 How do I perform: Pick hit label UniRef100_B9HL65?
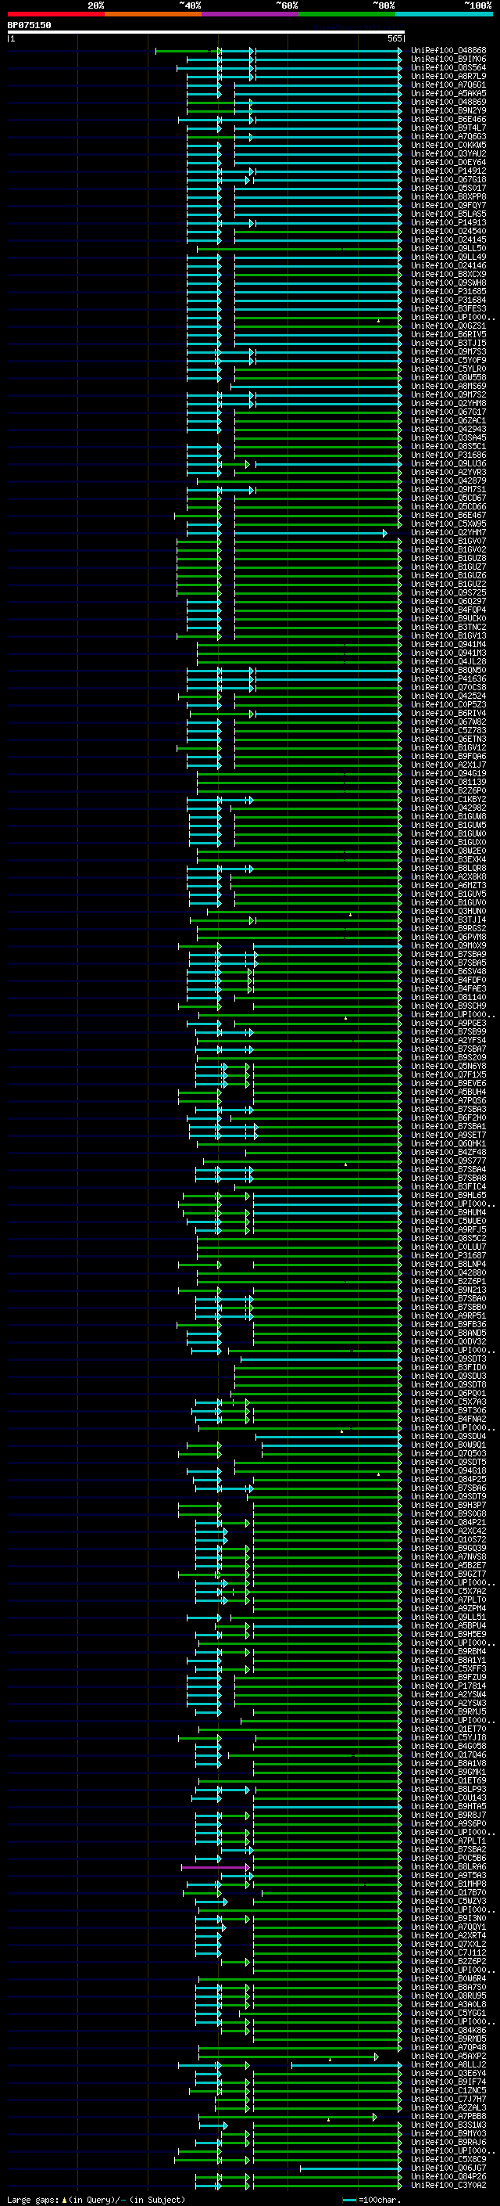[448, 1196]
